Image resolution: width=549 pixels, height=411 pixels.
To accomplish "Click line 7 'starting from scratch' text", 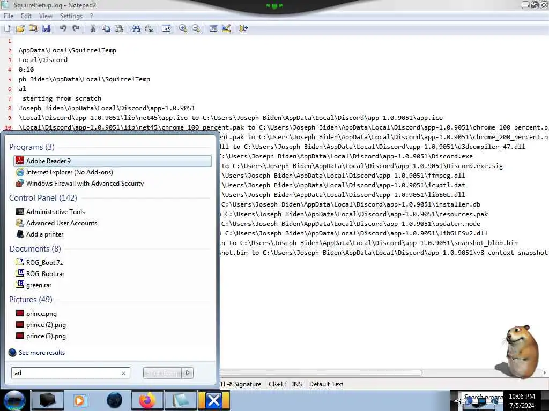I will pyautogui.click(x=62, y=98).
